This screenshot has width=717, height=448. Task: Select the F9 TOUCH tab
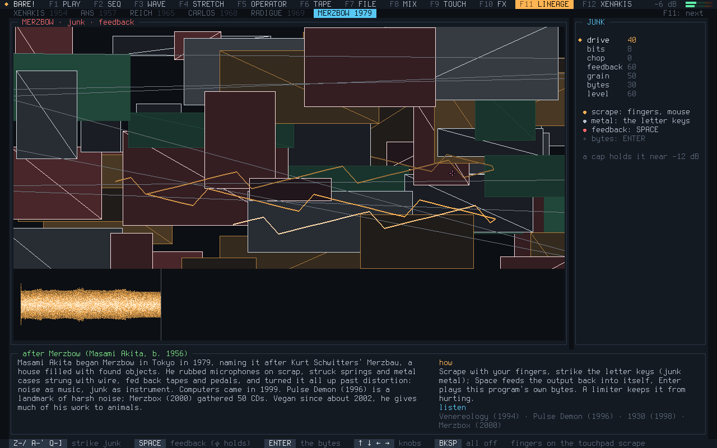[x=448, y=4]
